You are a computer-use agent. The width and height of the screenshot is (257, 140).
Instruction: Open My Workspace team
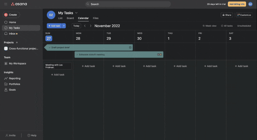pyautogui.click(x=15, y=64)
